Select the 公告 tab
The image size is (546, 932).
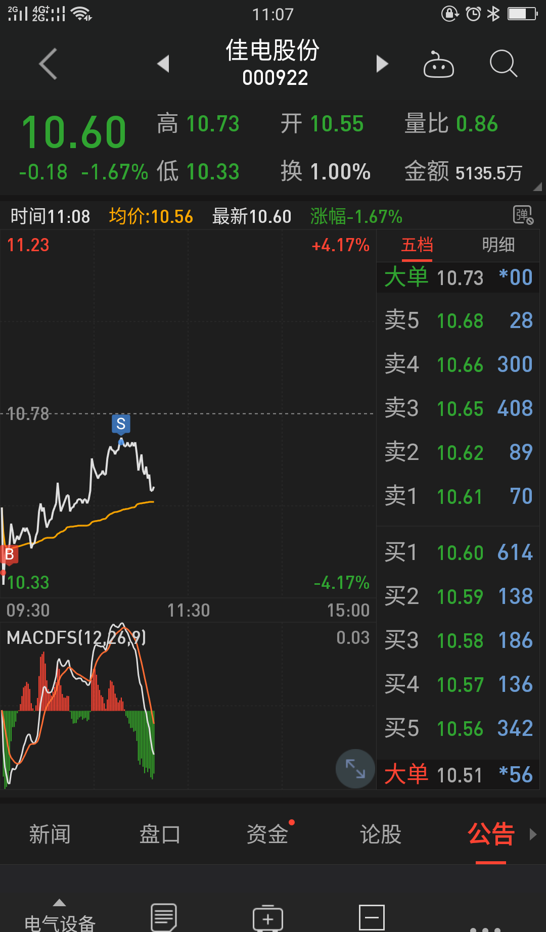click(x=491, y=834)
